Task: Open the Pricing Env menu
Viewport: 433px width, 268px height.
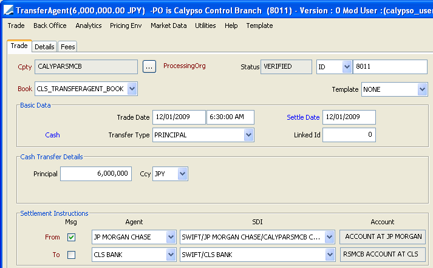Action: [x=126, y=26]
